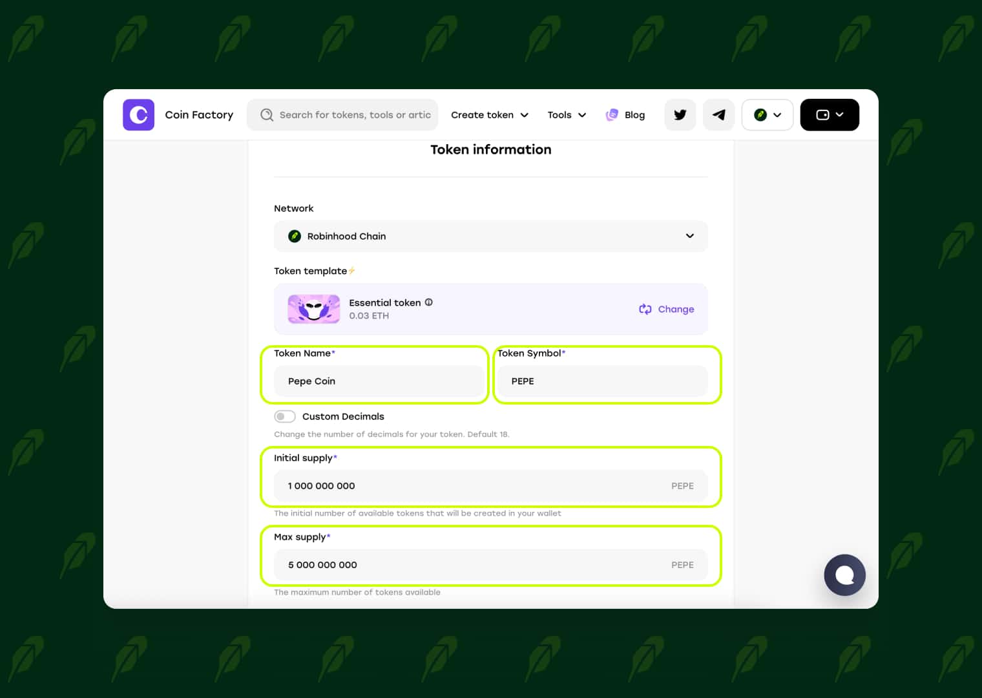The height and width of the screenshot is (698, 982).
Task: Open the chat support bubble
Action: (844, 575)
